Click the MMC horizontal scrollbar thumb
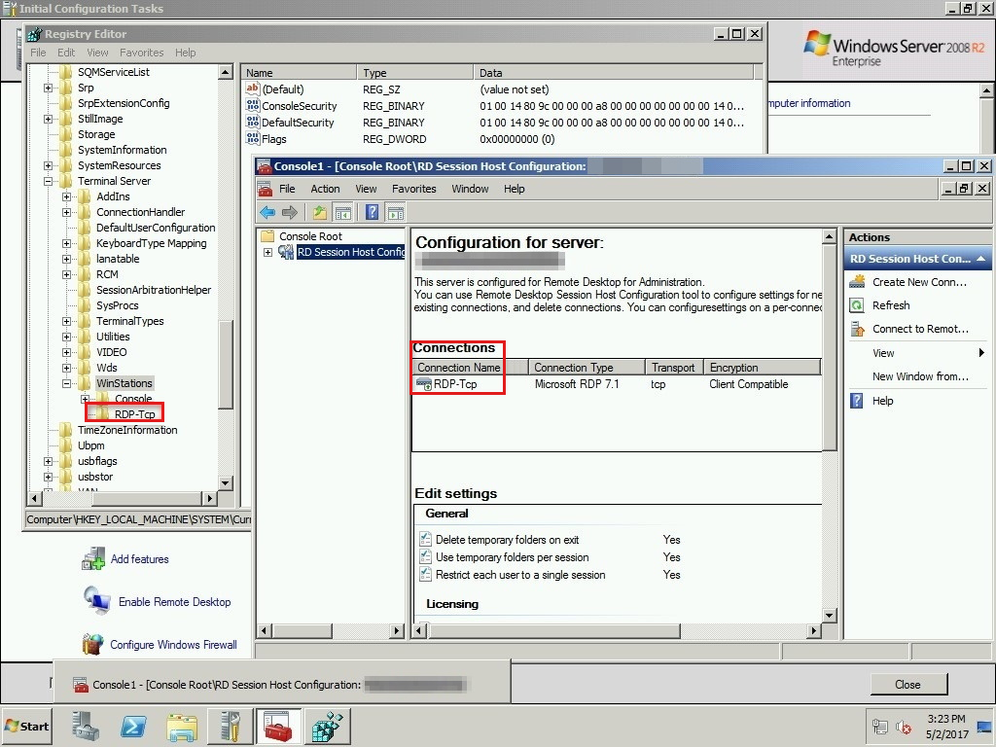 (553, 630)
